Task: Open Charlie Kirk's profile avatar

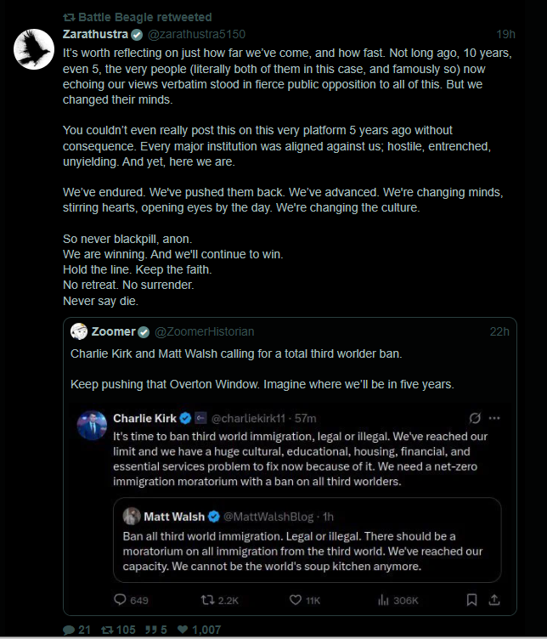Action: (x=92, y=426)
